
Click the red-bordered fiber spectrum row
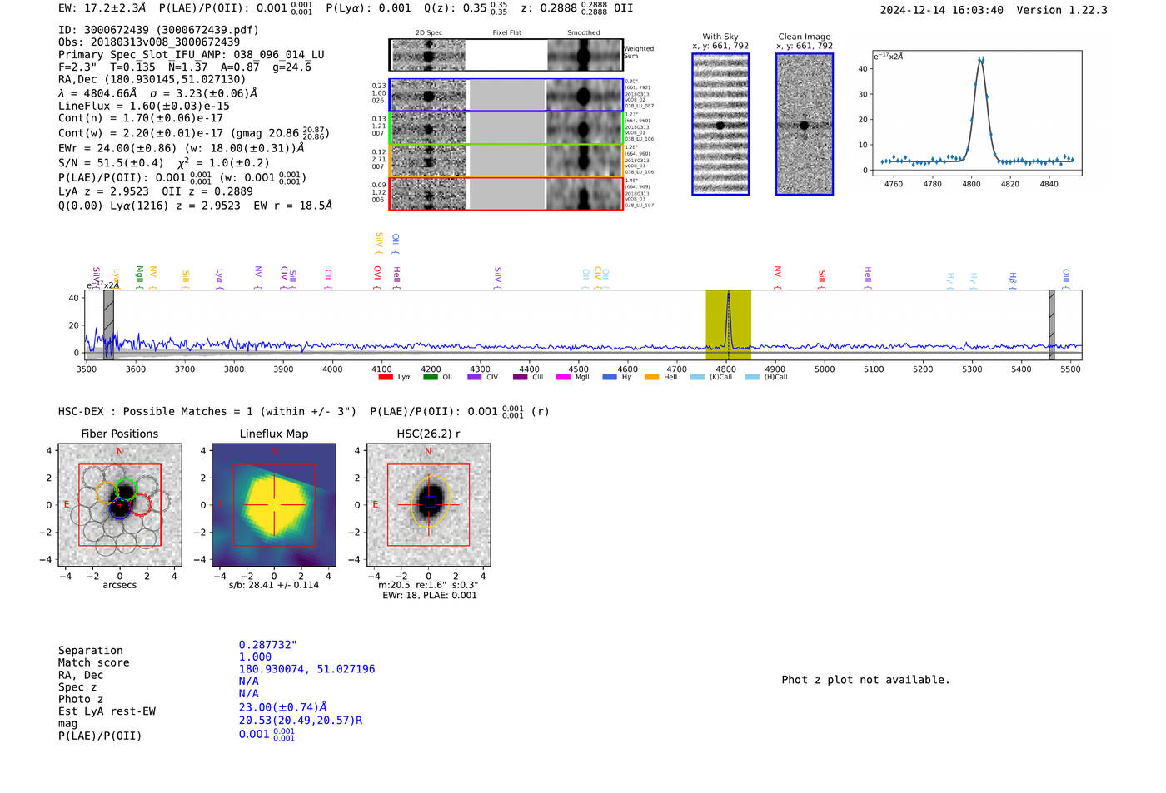point(506,194)
